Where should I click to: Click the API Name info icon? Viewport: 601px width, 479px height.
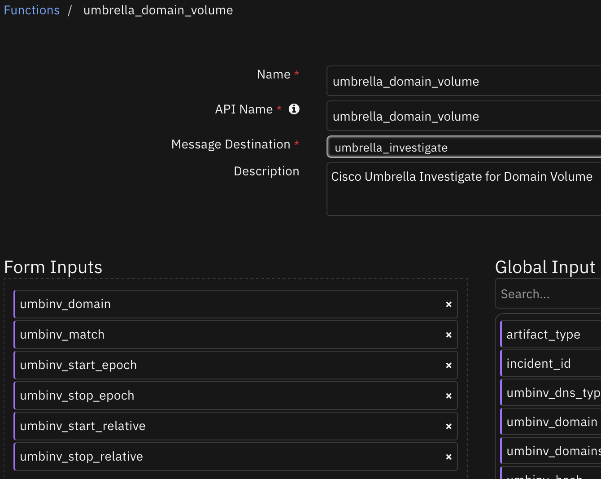coord(294,109)
